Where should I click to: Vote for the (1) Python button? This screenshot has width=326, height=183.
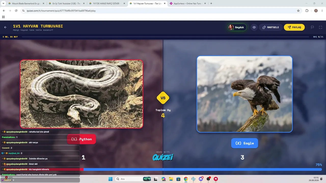(81, 139)
